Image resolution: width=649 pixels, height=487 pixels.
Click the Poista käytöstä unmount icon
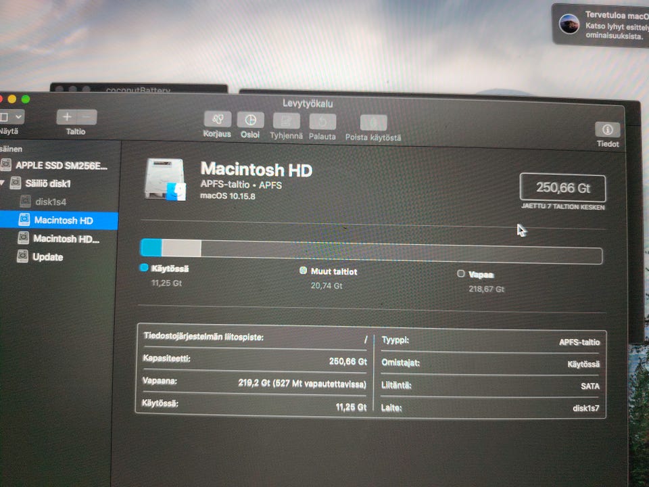tap(373, 123)
